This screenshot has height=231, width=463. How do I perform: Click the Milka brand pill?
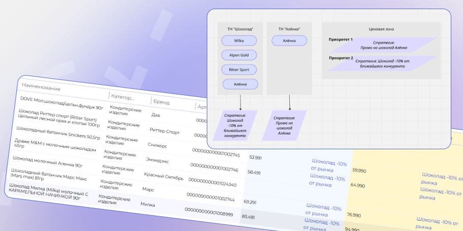pos(239,41)
